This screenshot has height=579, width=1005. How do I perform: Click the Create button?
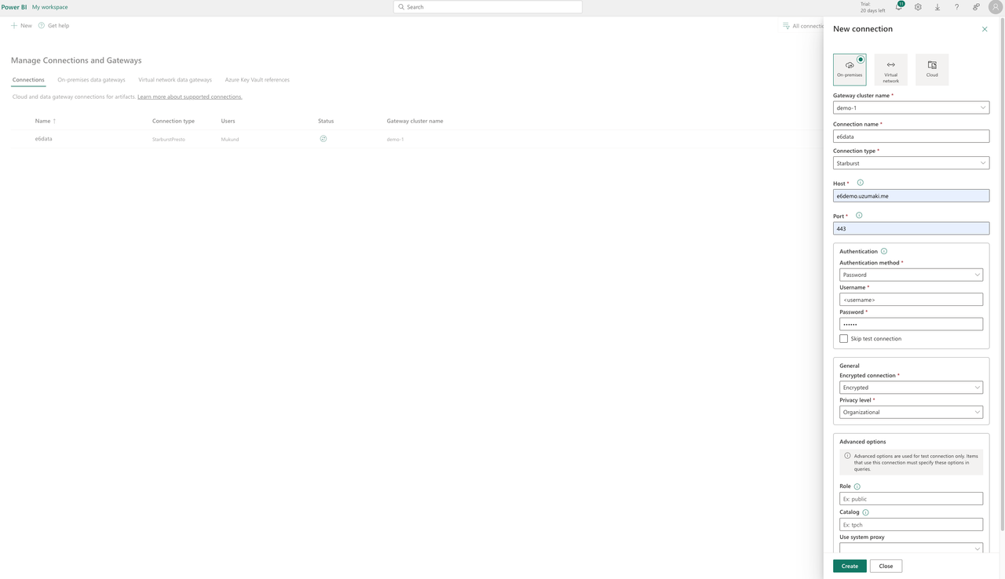[x=850, y=566]
